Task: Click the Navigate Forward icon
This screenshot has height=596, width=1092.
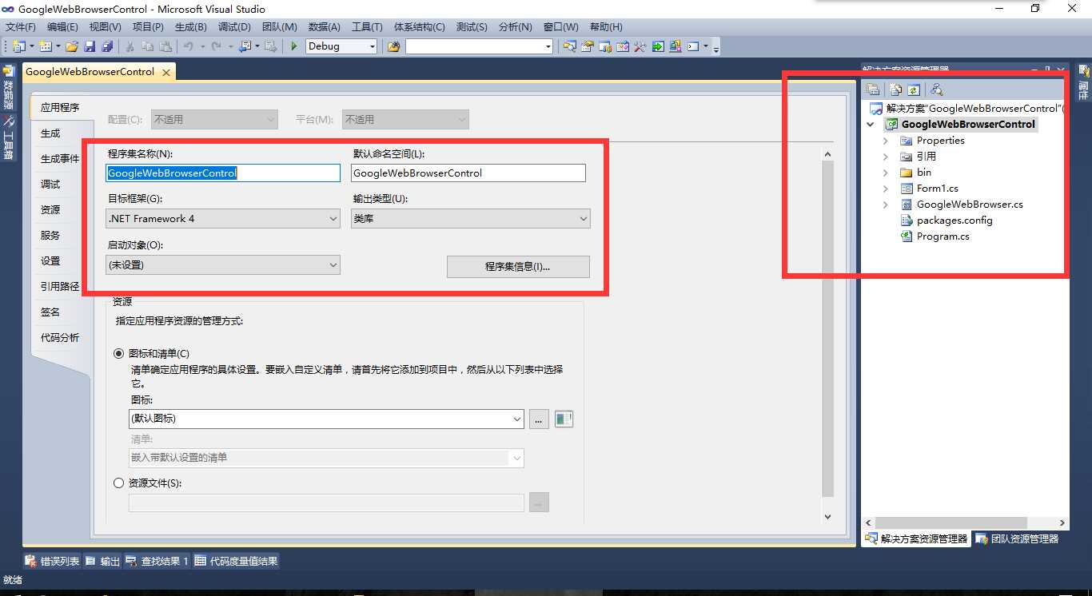Action: tap(271, 46)
